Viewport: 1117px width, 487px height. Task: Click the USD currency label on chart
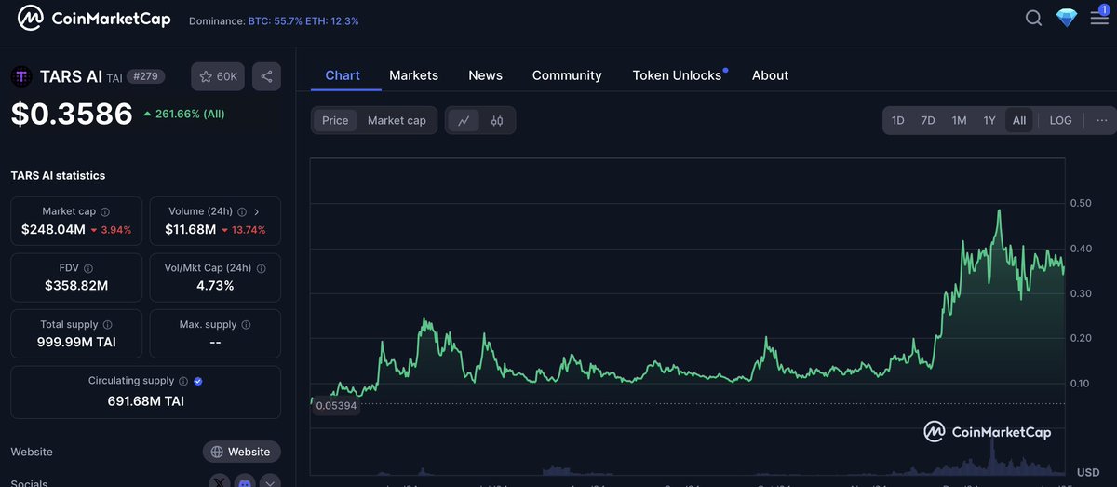(x=1087, y=472)
